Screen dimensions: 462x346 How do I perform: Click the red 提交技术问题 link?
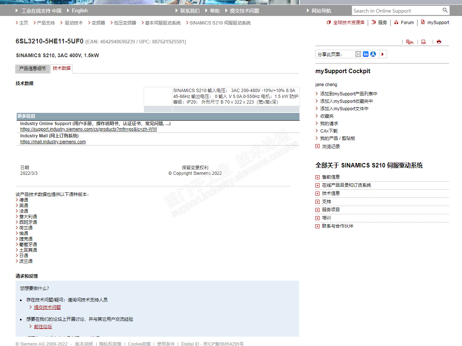(x=47, y=307)
